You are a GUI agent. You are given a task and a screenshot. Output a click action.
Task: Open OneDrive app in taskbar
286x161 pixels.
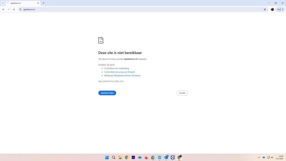point(140,157)
